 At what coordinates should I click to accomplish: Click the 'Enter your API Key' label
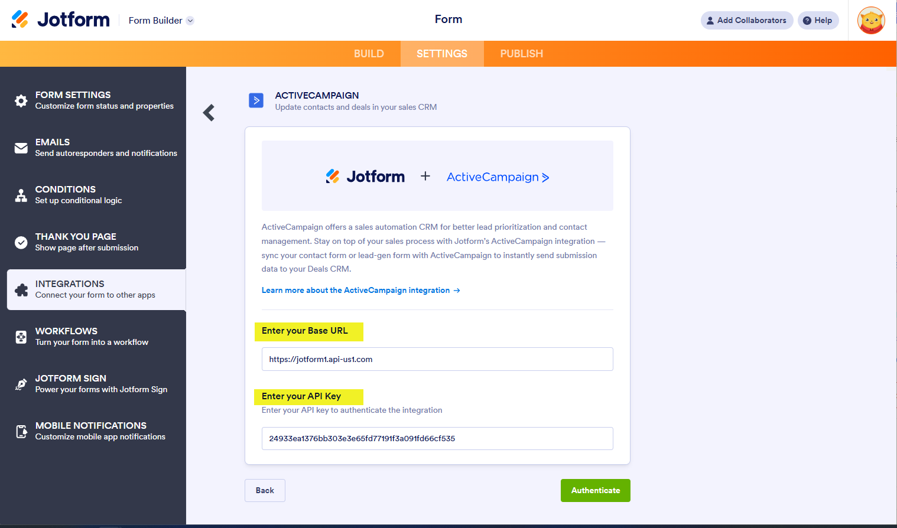(301, 396)
